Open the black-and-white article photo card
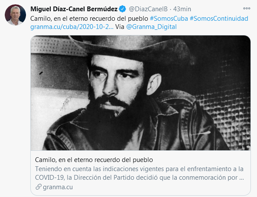 (x=140, y=93)
